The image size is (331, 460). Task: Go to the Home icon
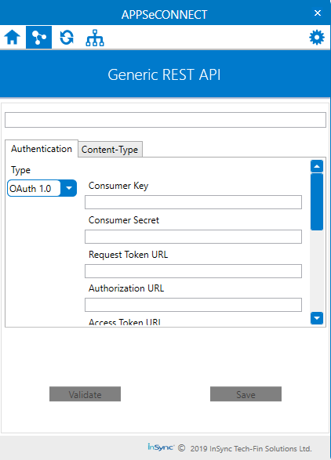click(13, 38)
